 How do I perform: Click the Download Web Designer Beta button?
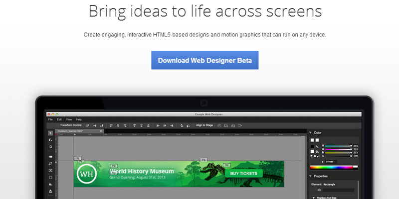(x=204, y=60)
